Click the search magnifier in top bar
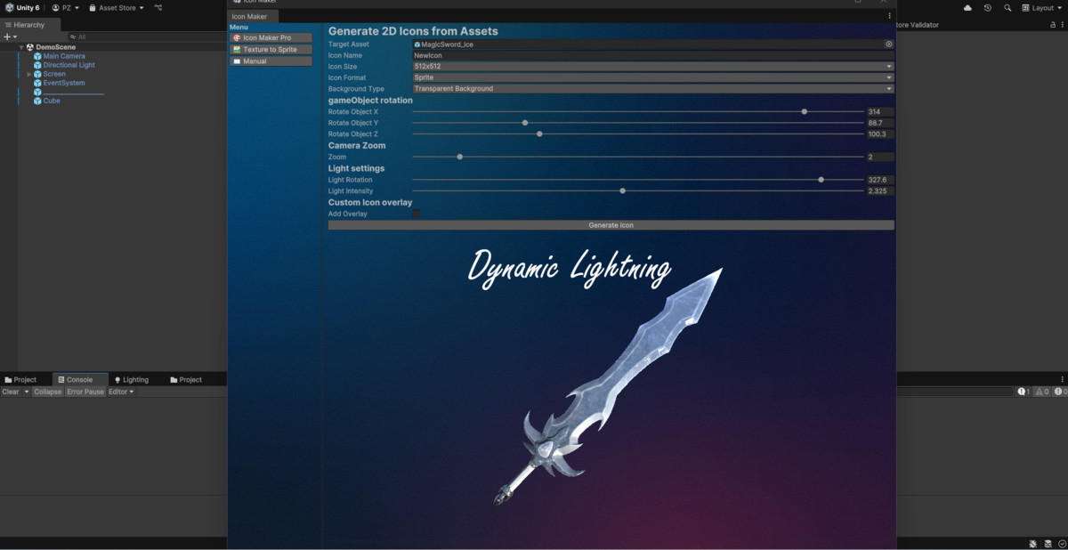Image resolution: width=1068 pixels, height=550 pixels. point(1007,8)
